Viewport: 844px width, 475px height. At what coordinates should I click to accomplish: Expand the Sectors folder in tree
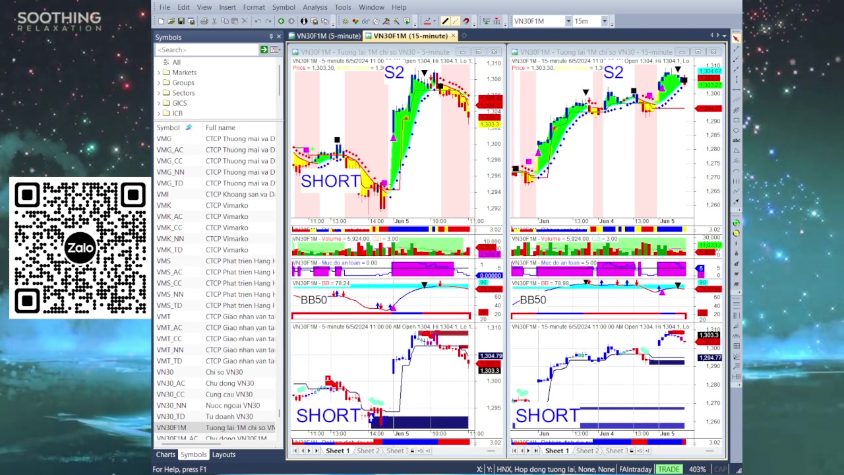pyautogui.click(x=159, y=93)
